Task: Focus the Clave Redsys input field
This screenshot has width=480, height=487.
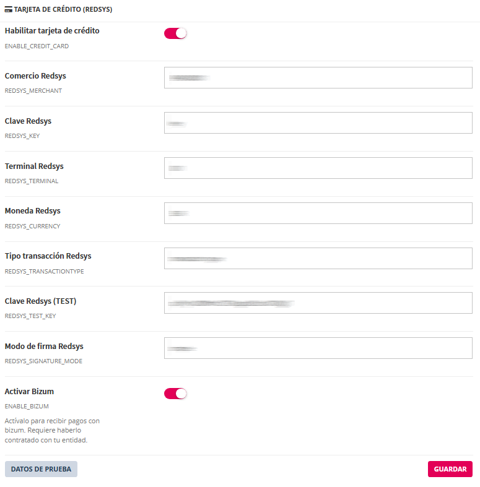Action: (318, 123)
